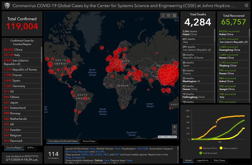Switch list to St/Prov tab
The width and height of the screenshot is (252, 165).
click(31, 148)
